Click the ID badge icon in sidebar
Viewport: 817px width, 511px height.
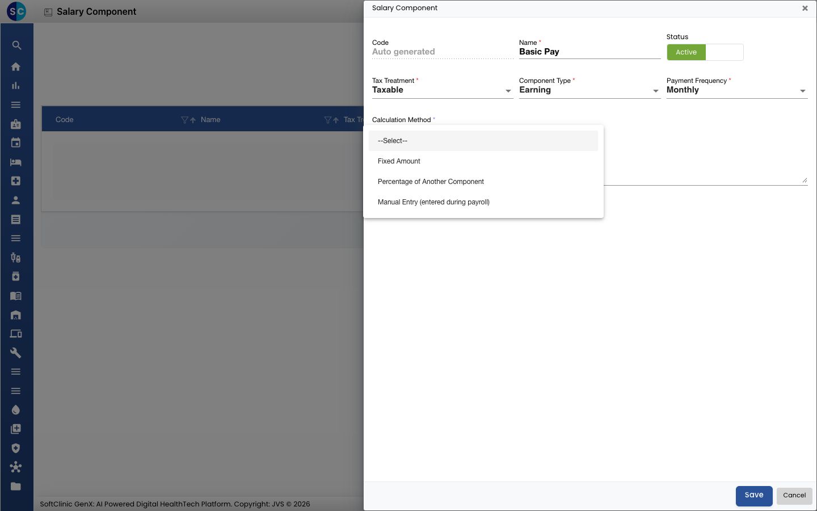[16, 124]
